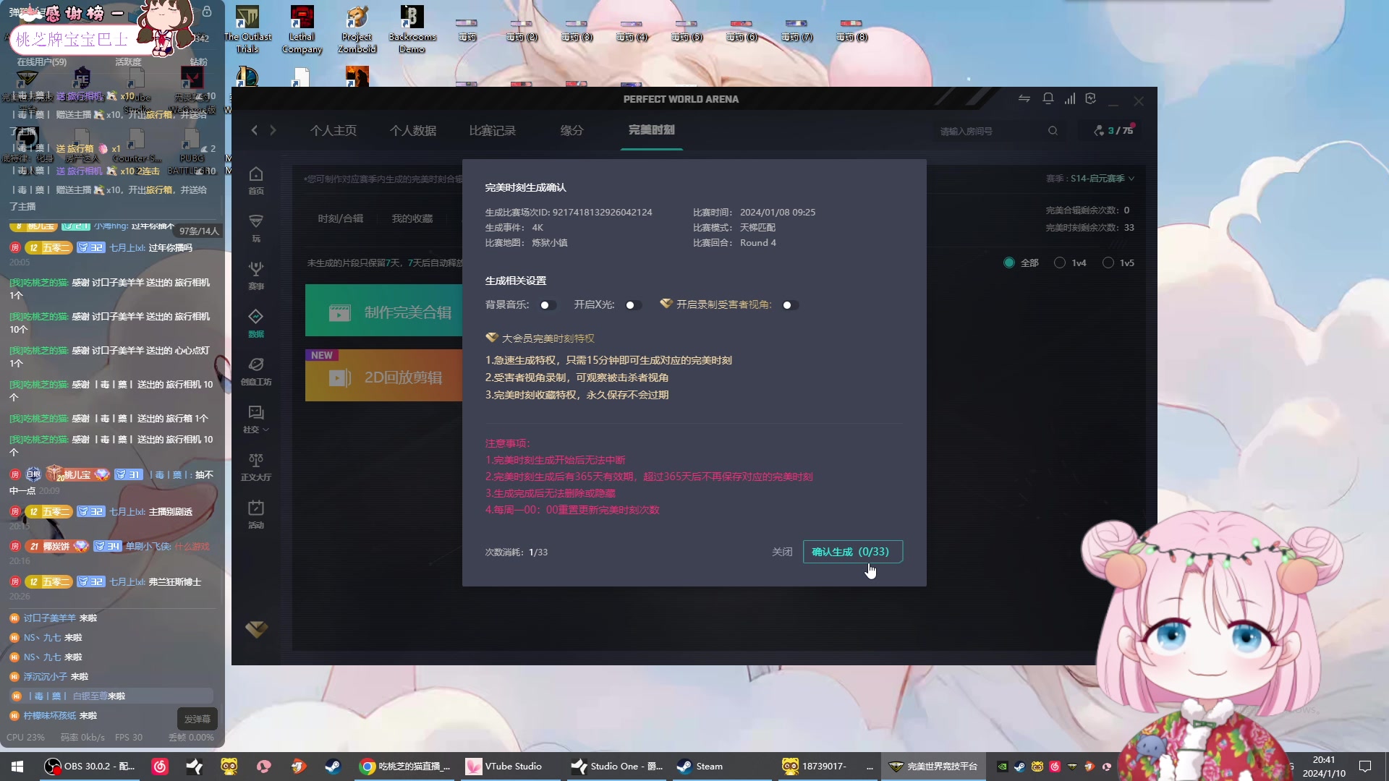
Task: Click 确认生成 (0/33) confirm button
Action: click(853, 552)
